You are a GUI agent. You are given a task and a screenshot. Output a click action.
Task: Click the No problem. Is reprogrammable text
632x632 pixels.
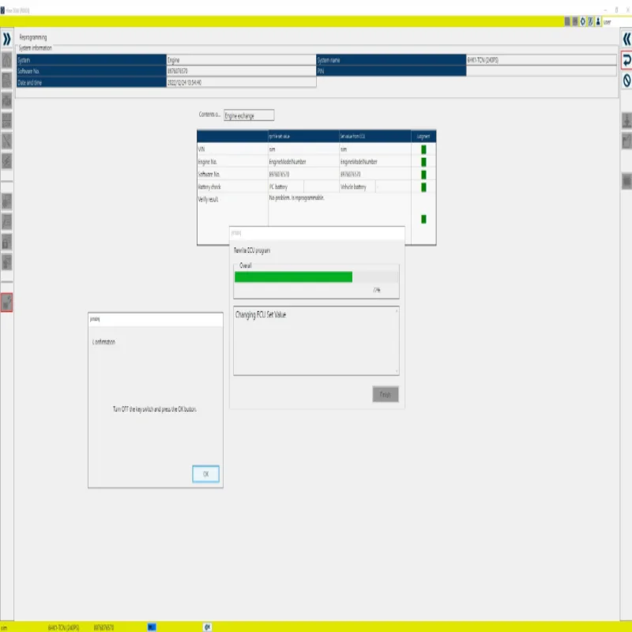[297, 197]
